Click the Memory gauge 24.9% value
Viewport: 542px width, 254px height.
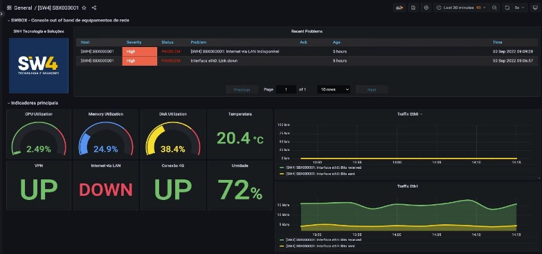coord(106,149)
